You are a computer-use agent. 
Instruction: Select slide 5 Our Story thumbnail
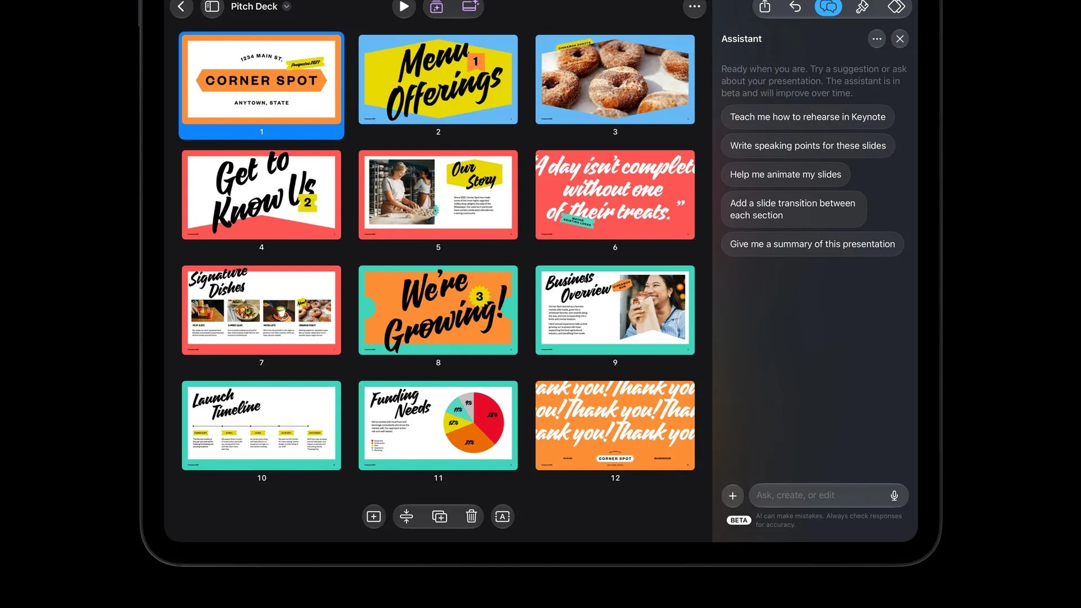pyautogui.click(x=438, y=195)
